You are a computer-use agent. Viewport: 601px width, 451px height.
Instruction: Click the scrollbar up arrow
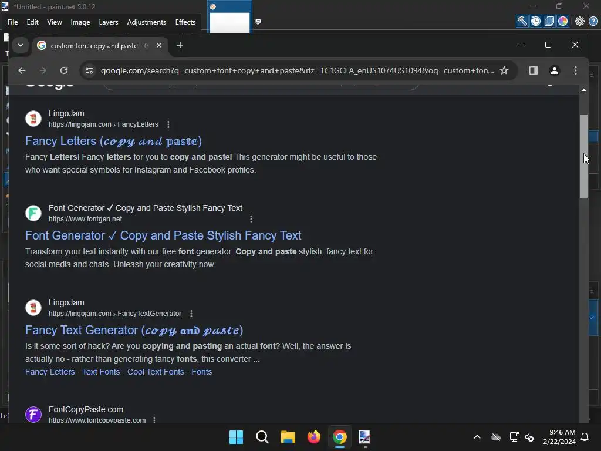(x=583, y=90)
